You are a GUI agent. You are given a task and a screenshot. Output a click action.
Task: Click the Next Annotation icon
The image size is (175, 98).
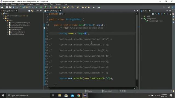[x=73, y=7]
